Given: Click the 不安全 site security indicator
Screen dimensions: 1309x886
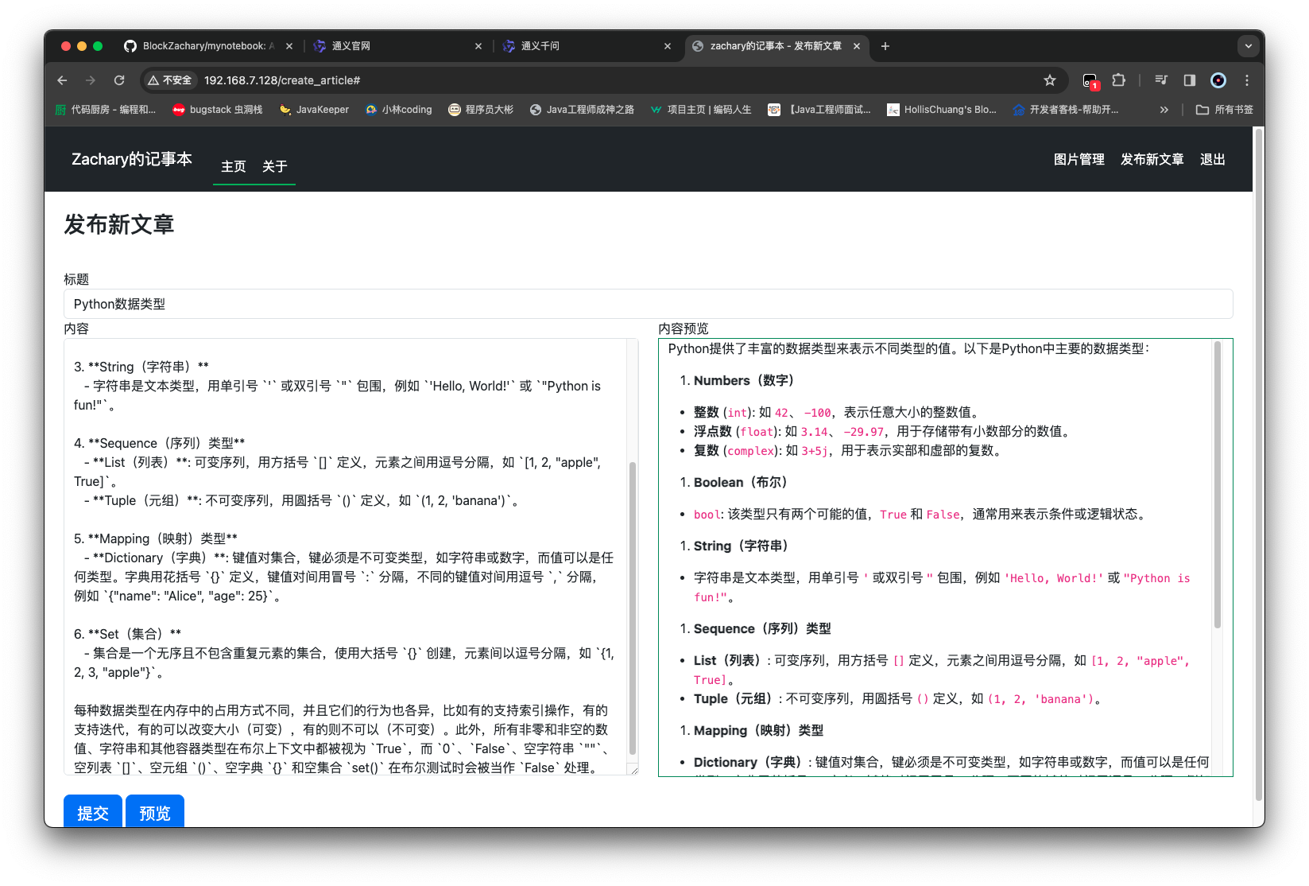Looking at the screenshot, I should pos(170,80).
